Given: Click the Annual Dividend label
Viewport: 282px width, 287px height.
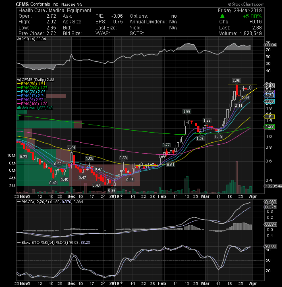Looking at the screenshot, I should click(148, 22).
